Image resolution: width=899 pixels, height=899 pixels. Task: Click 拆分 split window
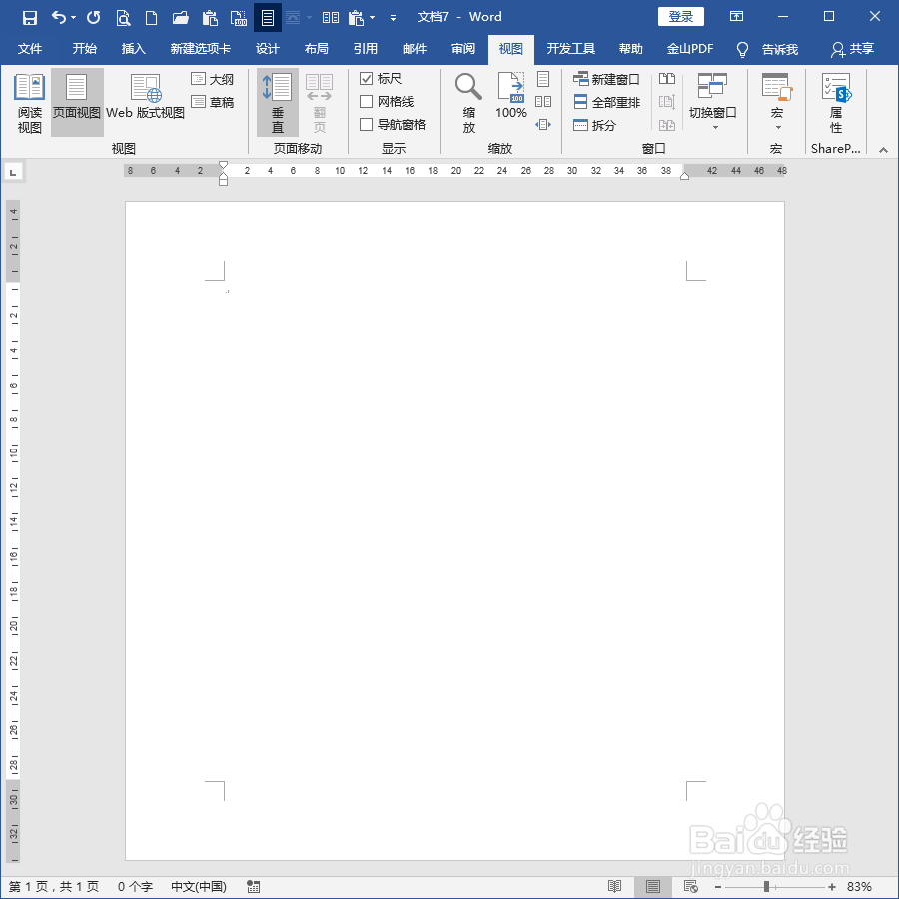pyautogui.click(x=594, y=125)
